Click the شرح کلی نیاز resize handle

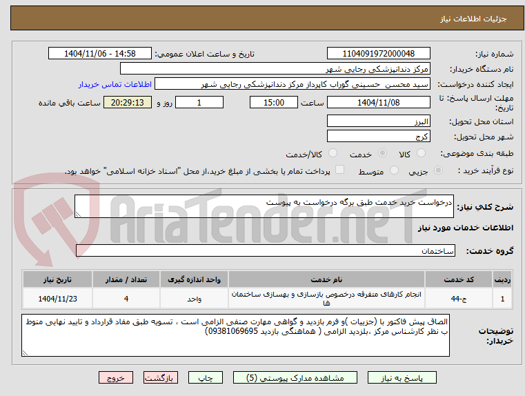(x=78, y=215)
